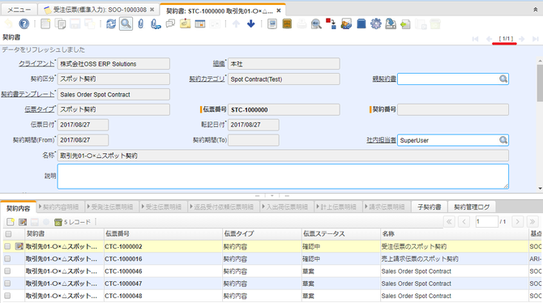Open Active Workflows red-blue squares icon
This screenshot has width=543, height=303.
[x=331, y=23]
